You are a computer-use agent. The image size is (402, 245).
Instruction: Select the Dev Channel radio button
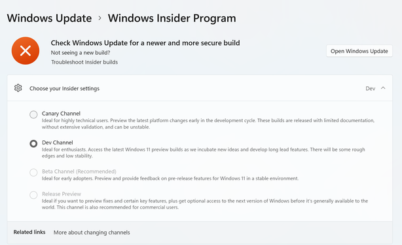coord(33,144)
